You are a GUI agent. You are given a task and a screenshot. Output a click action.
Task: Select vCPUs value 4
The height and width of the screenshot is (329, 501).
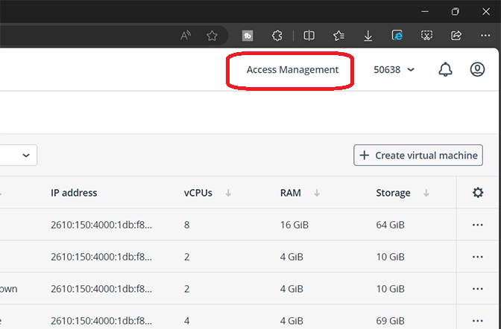point(186,321)
